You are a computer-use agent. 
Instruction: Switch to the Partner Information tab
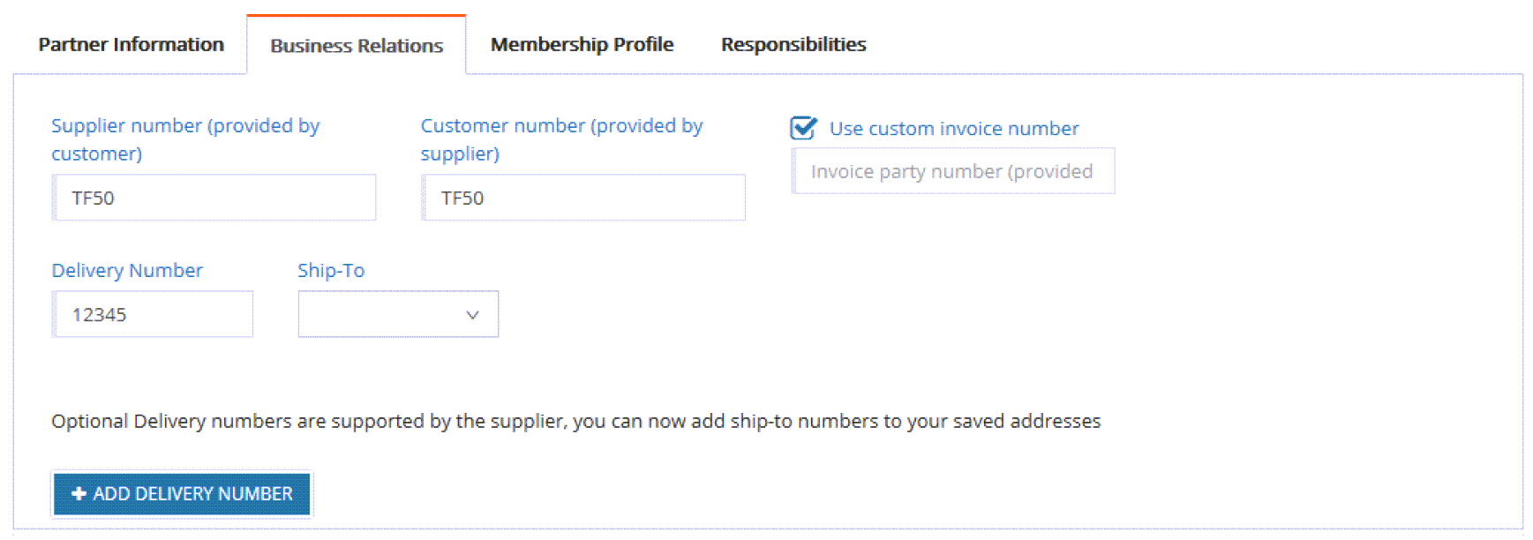click(x=130, y=44)
